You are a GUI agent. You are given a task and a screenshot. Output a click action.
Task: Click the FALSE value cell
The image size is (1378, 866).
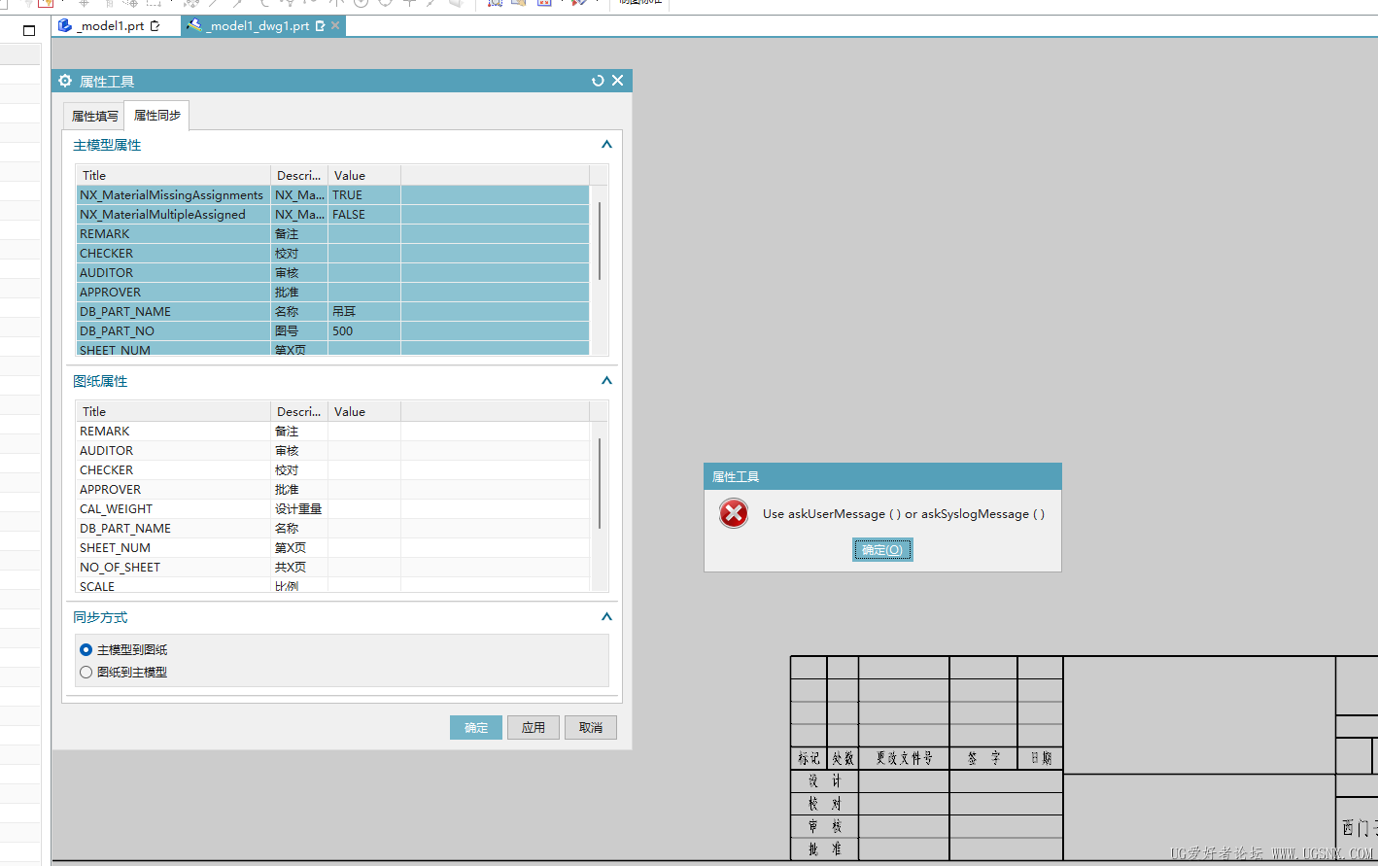tap(364, 214)
